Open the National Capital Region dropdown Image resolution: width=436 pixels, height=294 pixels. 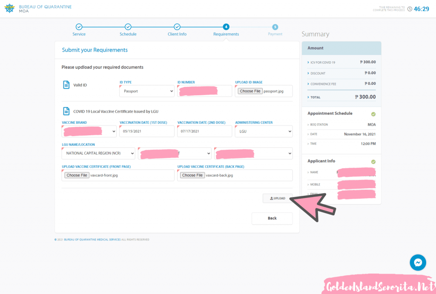click(x=98, y=153)
